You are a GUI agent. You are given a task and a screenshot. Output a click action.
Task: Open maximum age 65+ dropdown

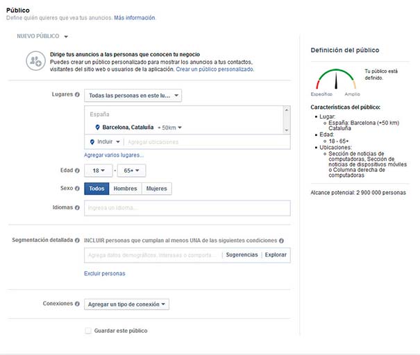coord(131,171)
